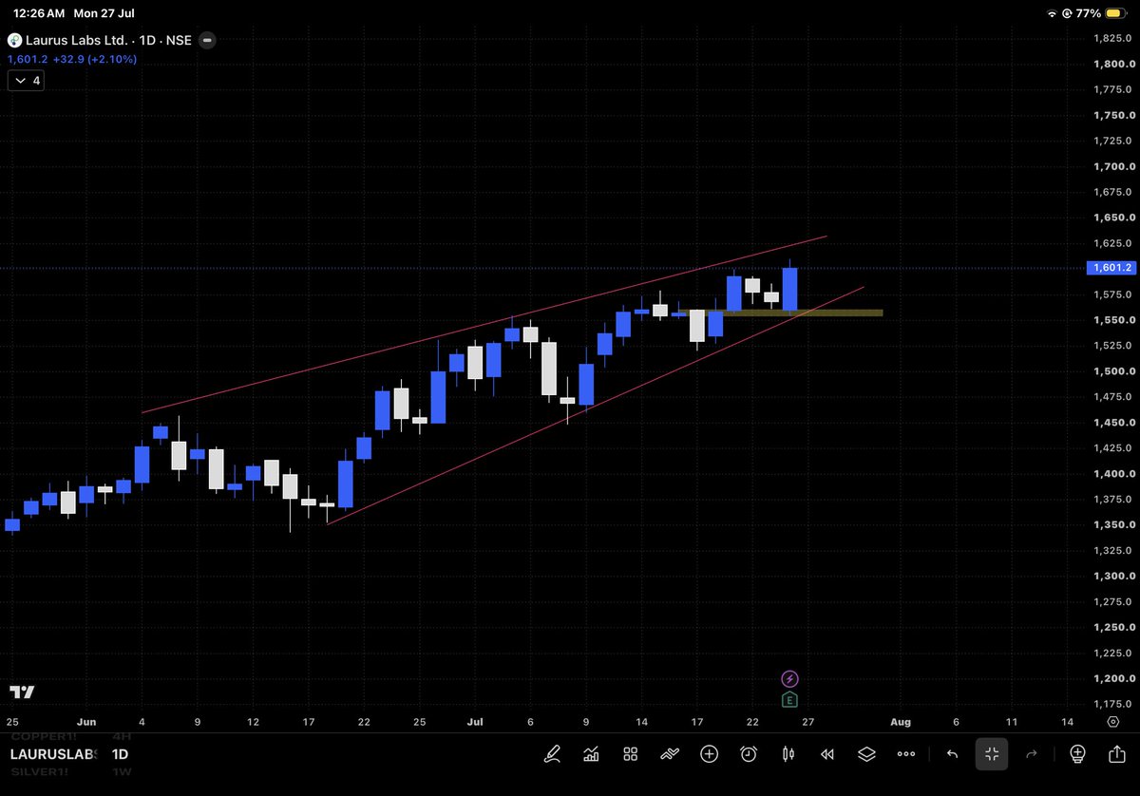Expand the collapsed indicators legend showing 4
1140x796 pixels.
[25, 81]
